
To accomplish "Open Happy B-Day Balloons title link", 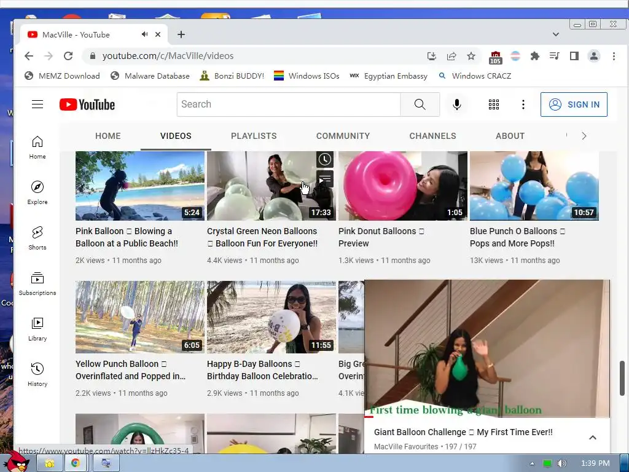I will point(262,370).
